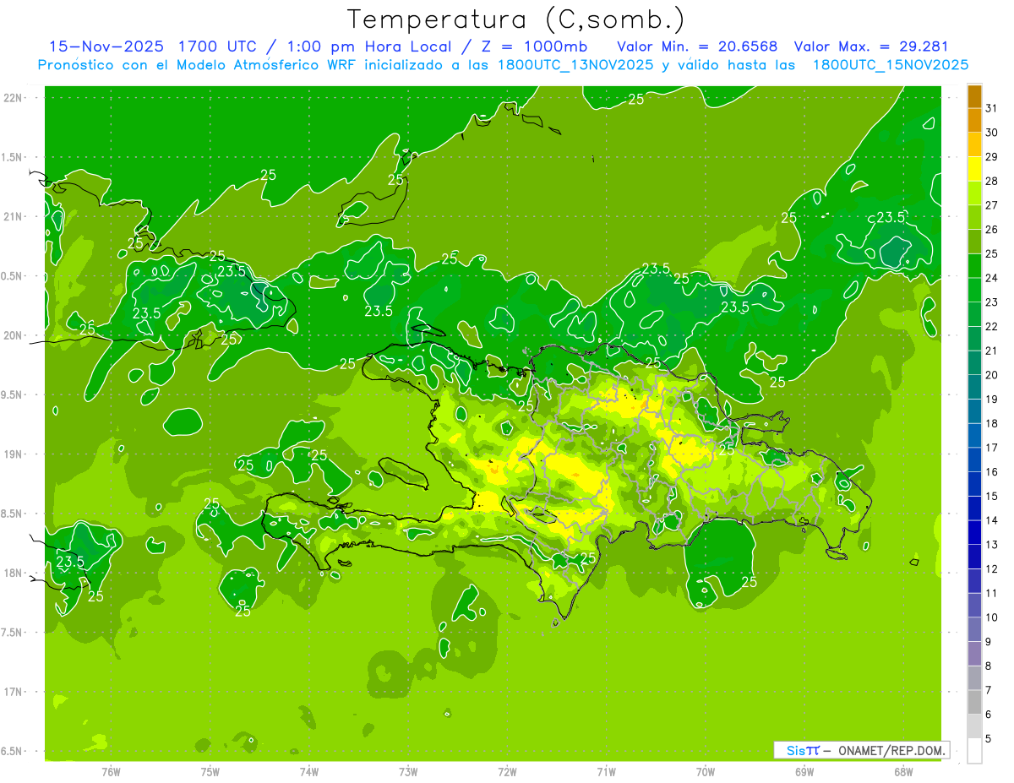The image size is (1014, 783).
Task: Click the 71W longitude axis label
Action: click(x=606, y=771)
